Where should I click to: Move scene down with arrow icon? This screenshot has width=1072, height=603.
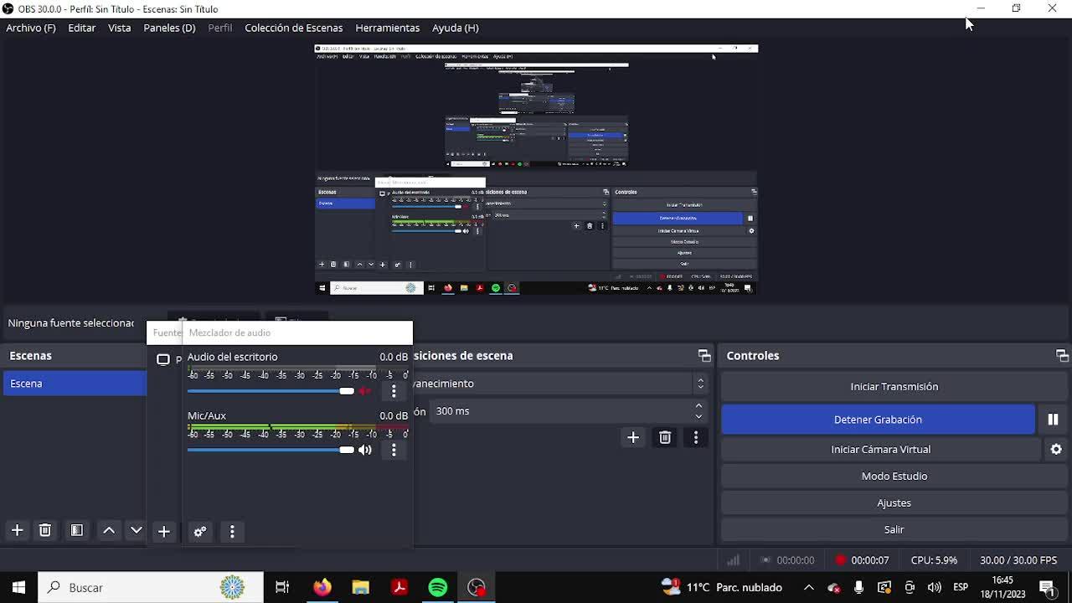[x=137, y=530]
